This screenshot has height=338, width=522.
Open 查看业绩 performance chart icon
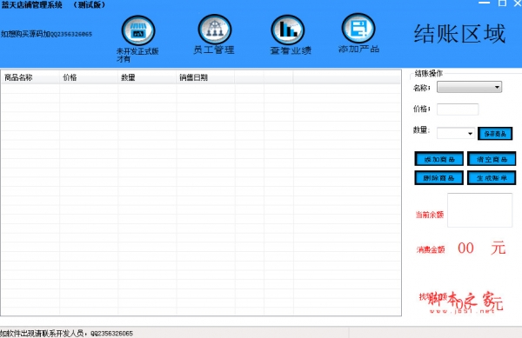(288, 30)
